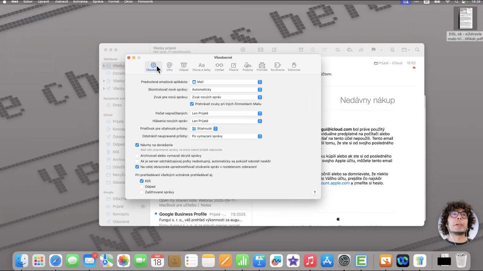Open Calendar from the Dock
This screenshot has width=483, height=271.
coord(157,260)
